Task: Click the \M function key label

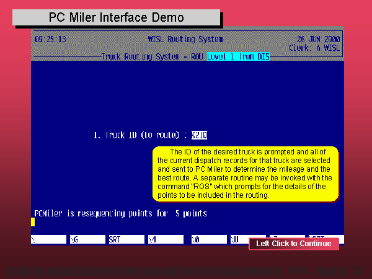Action: (166, 239)
